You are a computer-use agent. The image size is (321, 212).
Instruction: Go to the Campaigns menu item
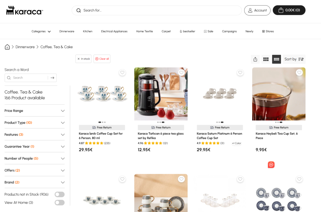(x=229, y=32)
